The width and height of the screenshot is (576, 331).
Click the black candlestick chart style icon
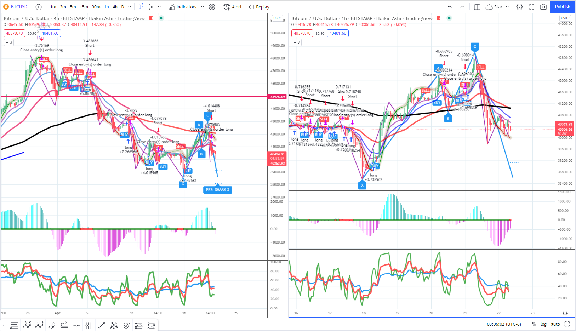coord(151,7)
